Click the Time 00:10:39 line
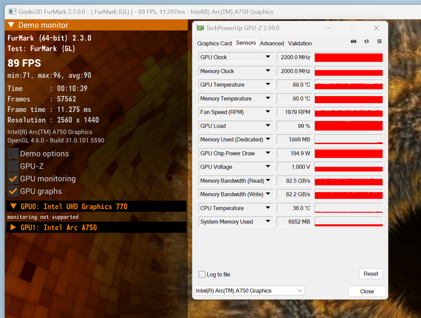Image resolution: width=421 pixels, height=318 pixels. tap(47, 89)
